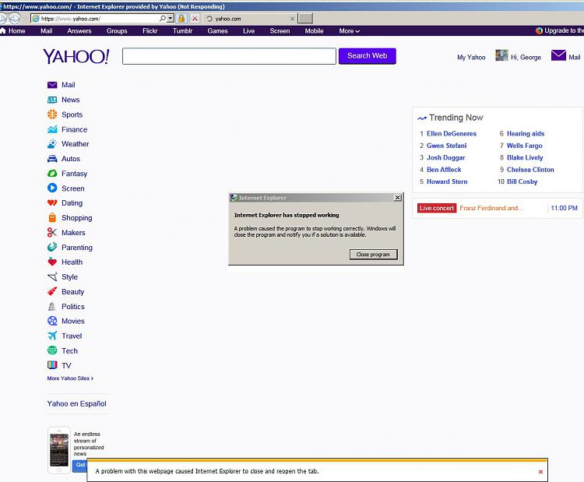Open Live in the top navigation bar

coord(249,31)
